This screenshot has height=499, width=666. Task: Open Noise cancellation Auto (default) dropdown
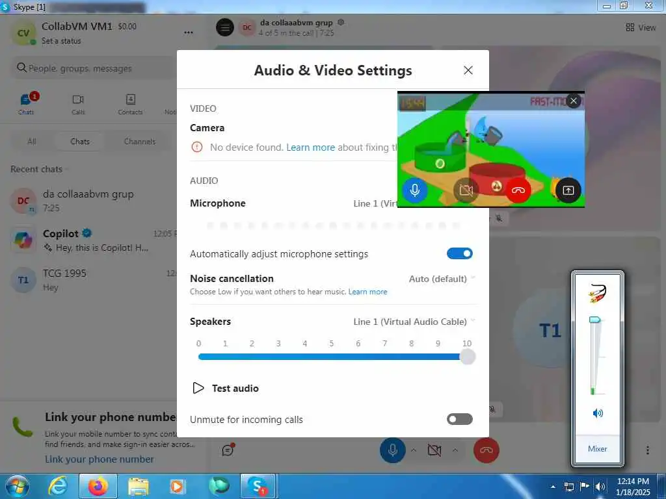tap(442, 279)
